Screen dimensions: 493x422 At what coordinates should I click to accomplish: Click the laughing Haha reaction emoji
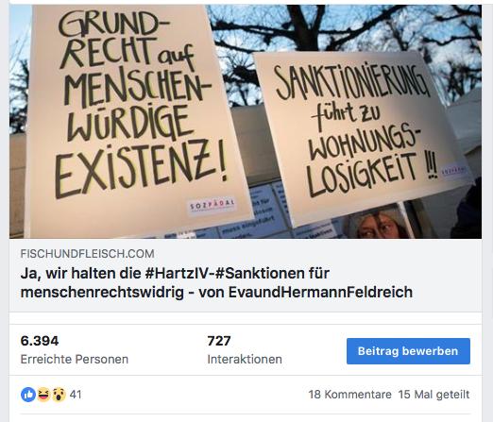pos(43,395)
